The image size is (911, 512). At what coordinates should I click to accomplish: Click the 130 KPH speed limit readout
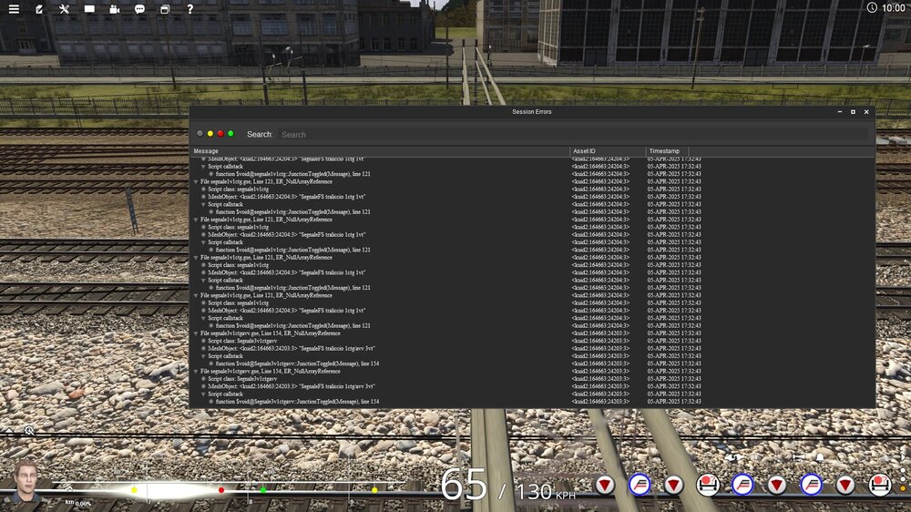(546, 492)
